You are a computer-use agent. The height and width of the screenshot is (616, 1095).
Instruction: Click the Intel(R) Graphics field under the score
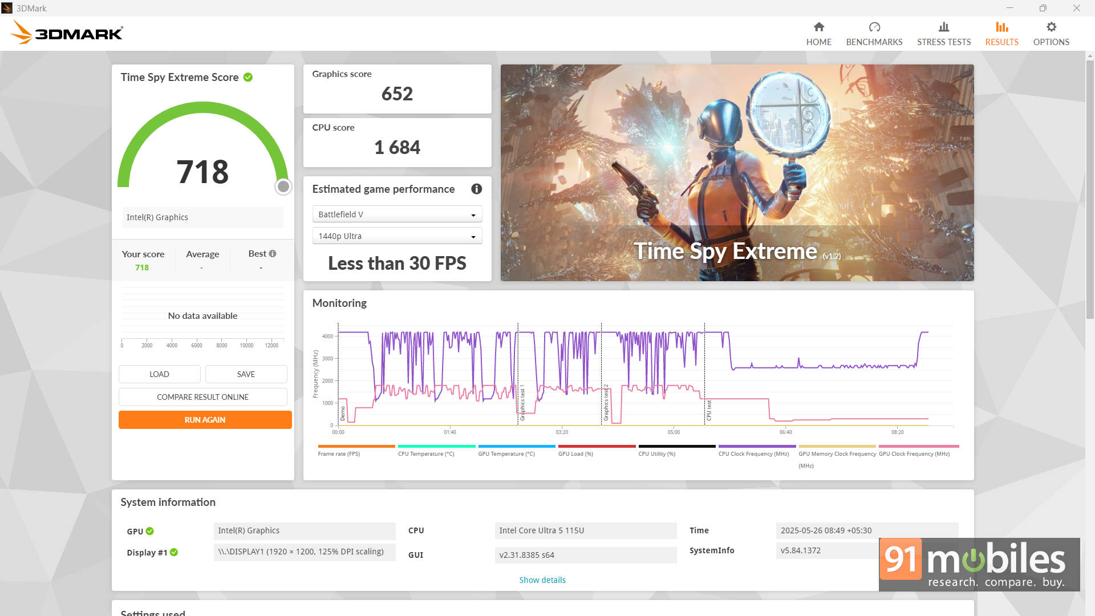pyautogui.click(x=202, y=217)
